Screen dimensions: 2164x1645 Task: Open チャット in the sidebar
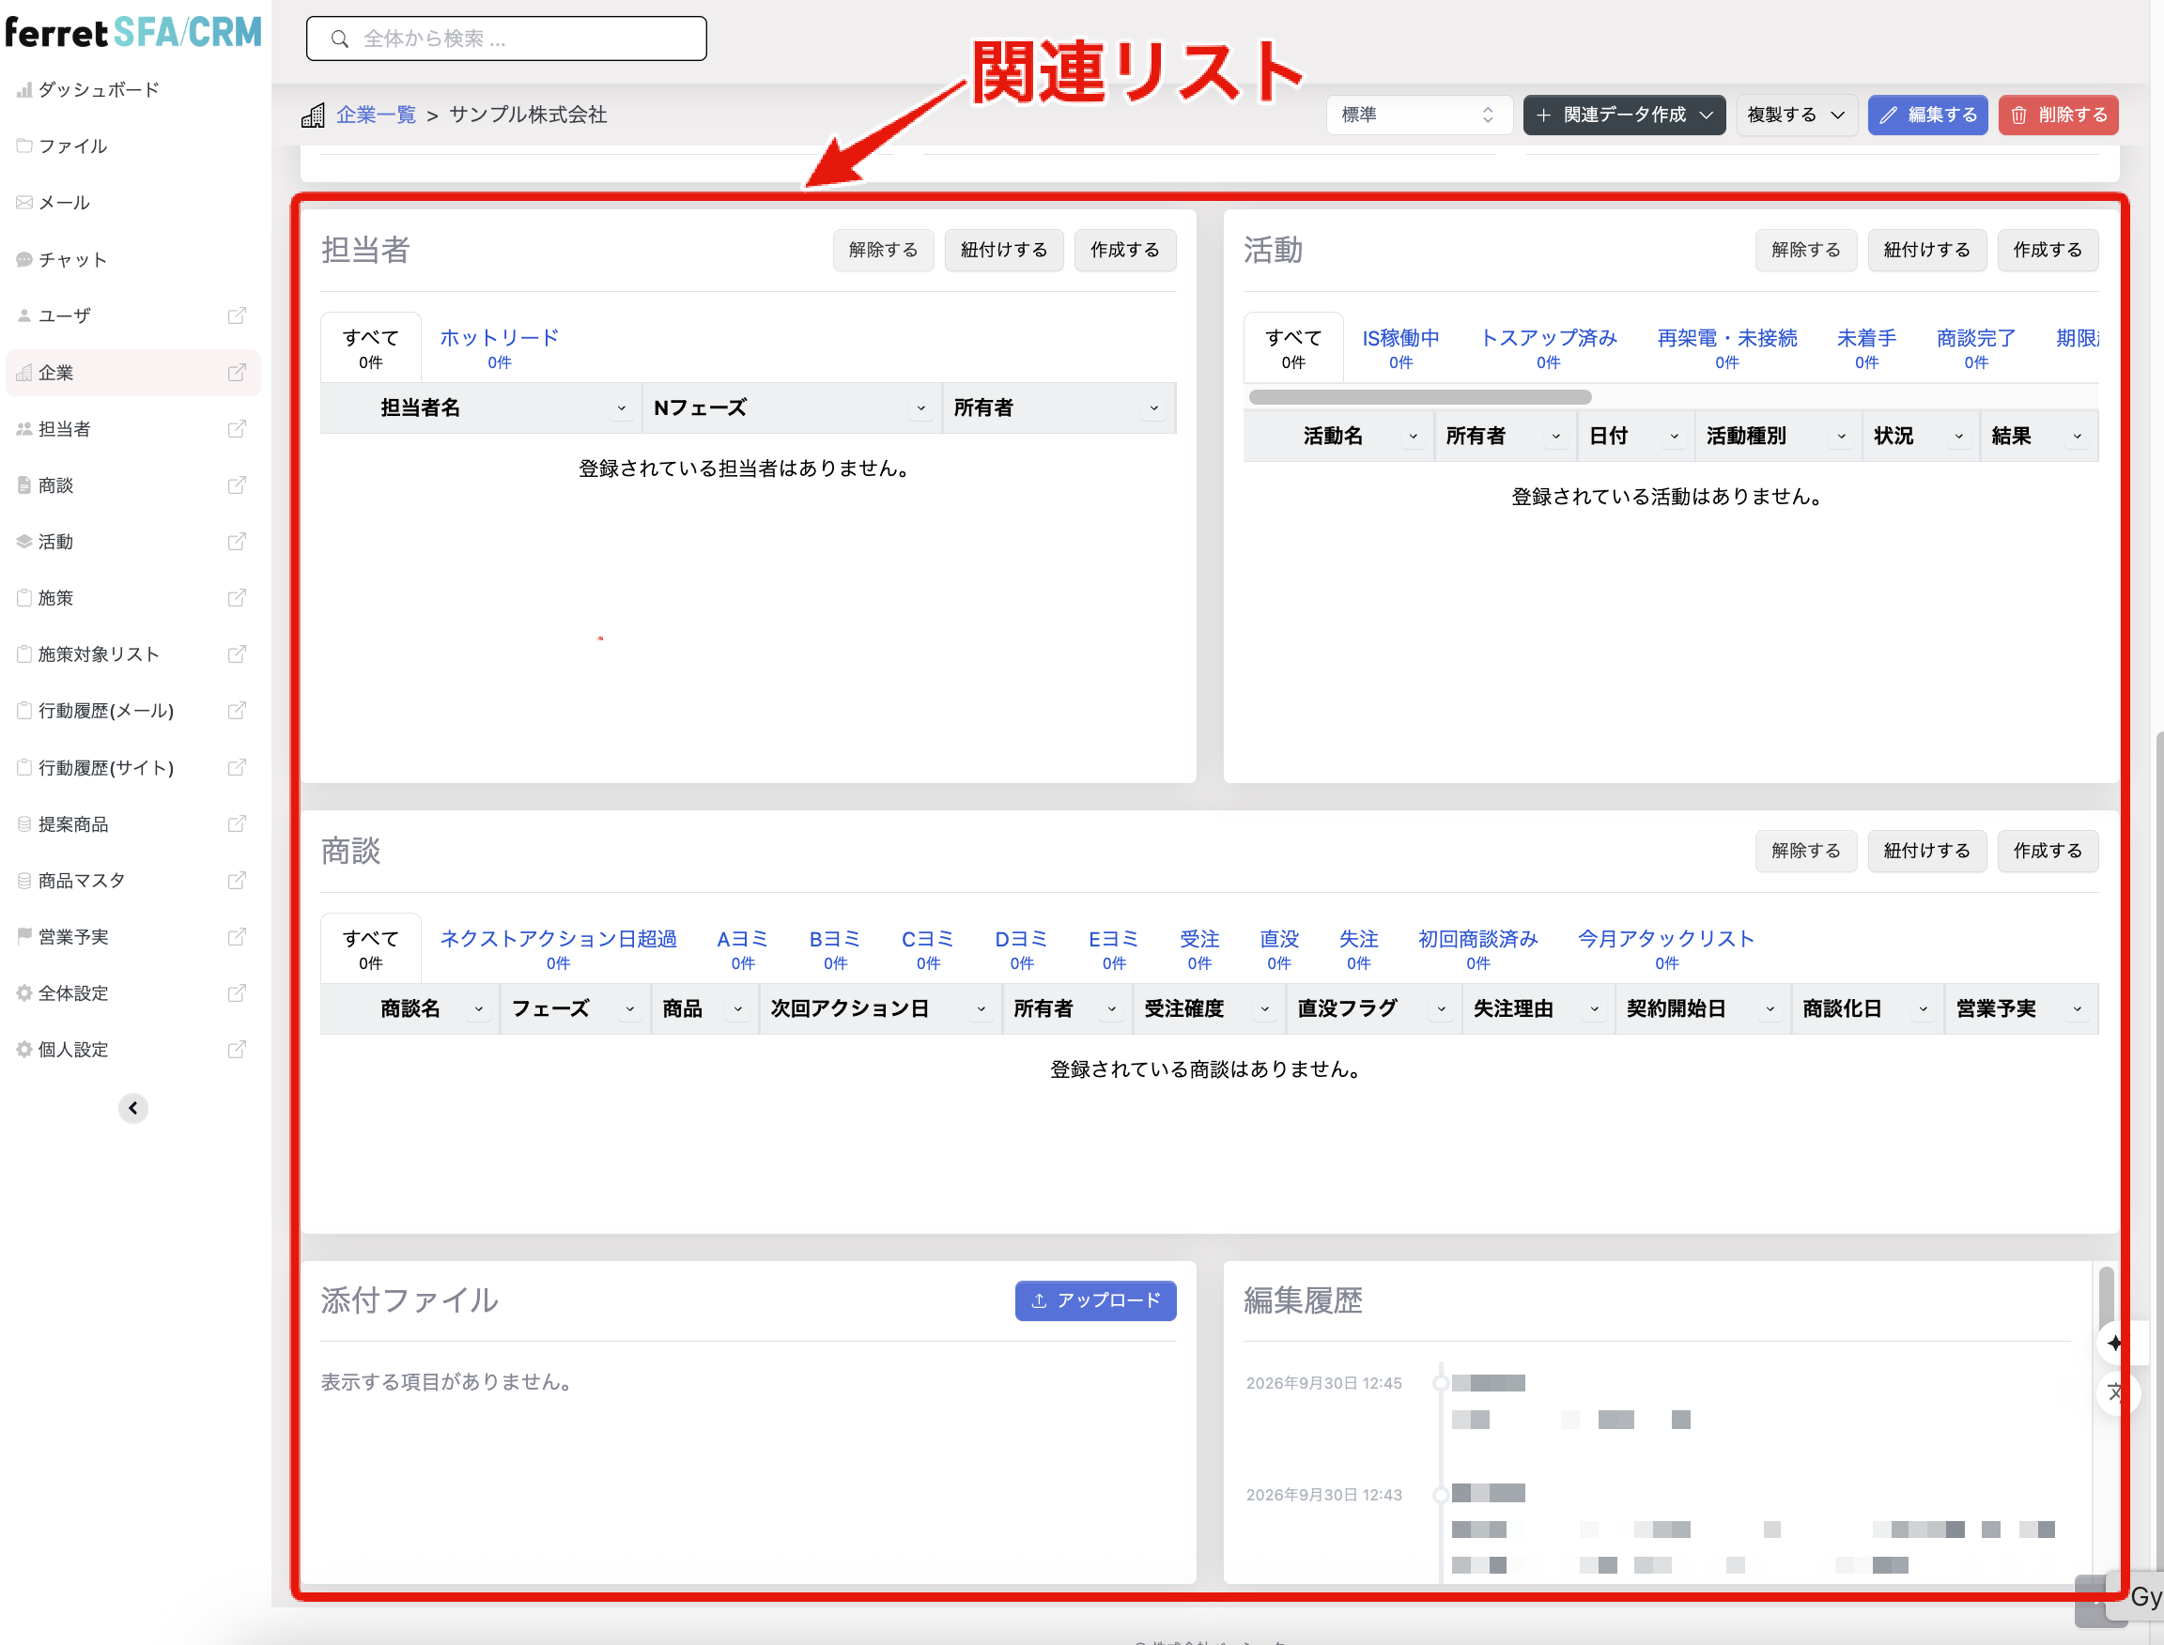coord(71,259)
